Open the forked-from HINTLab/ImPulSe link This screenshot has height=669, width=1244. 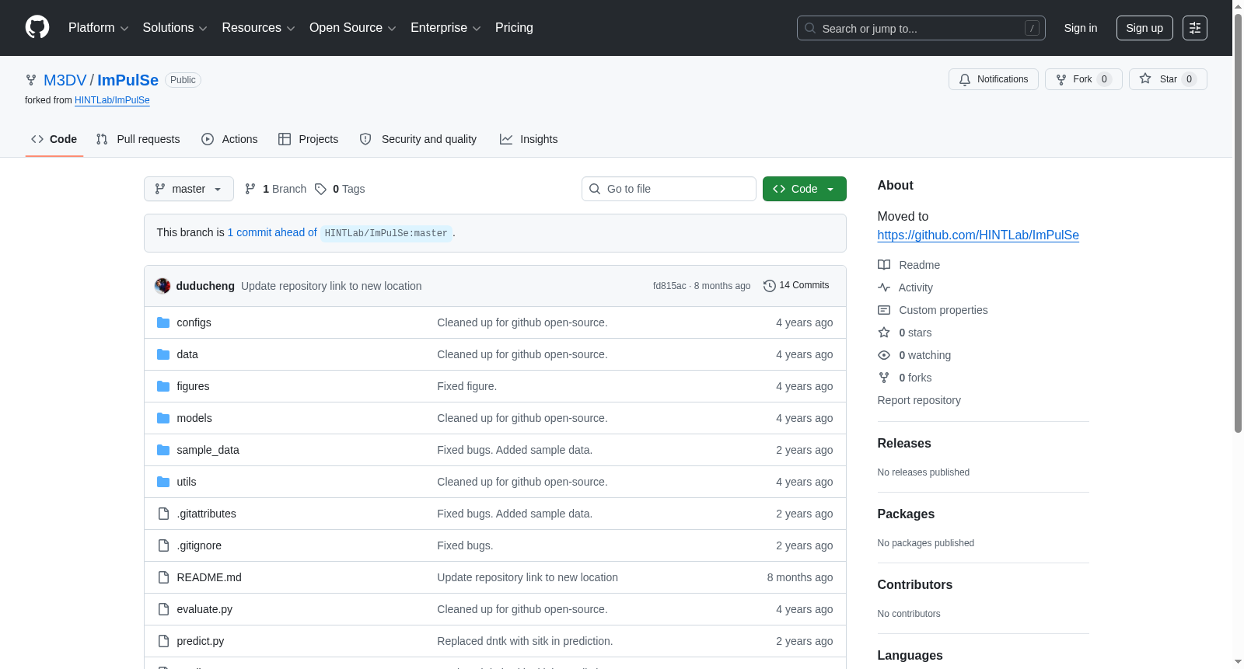112,100
